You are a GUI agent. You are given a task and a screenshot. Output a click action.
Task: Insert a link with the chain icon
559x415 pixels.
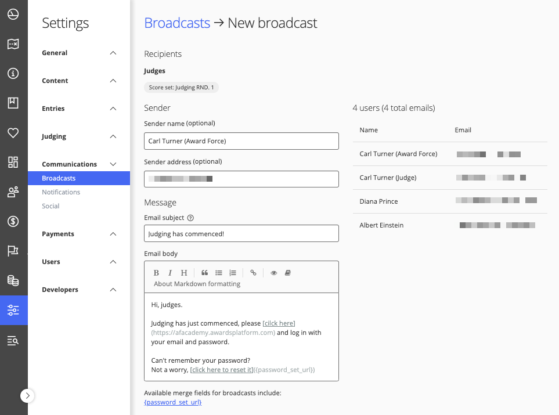pos(253,273)
